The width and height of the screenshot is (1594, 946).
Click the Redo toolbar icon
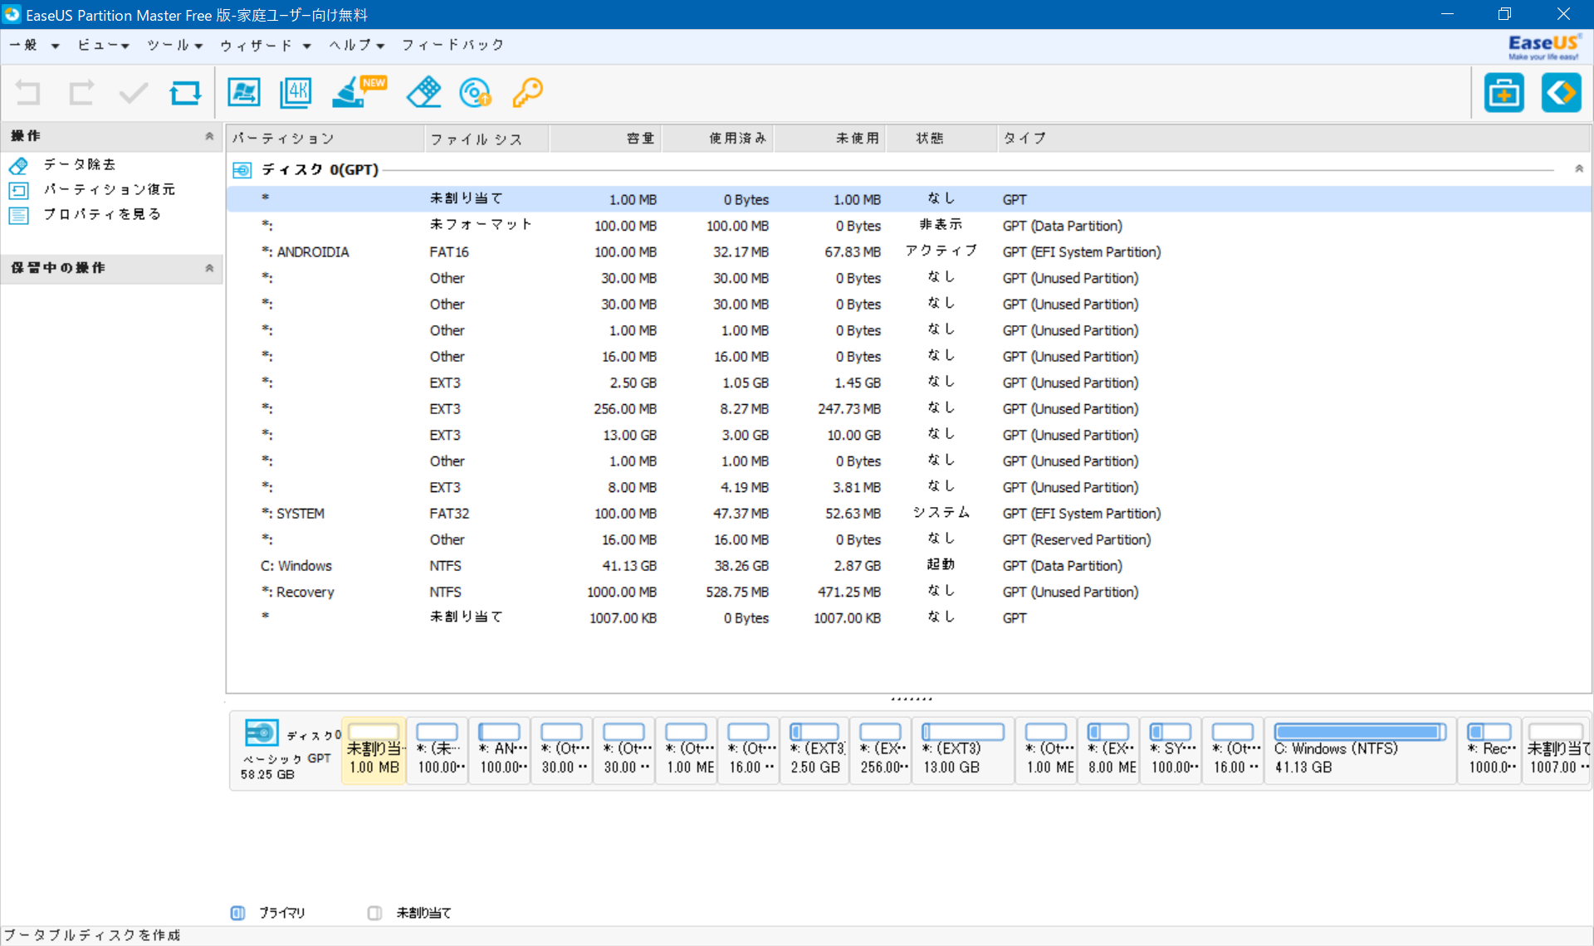click(81, 93)
